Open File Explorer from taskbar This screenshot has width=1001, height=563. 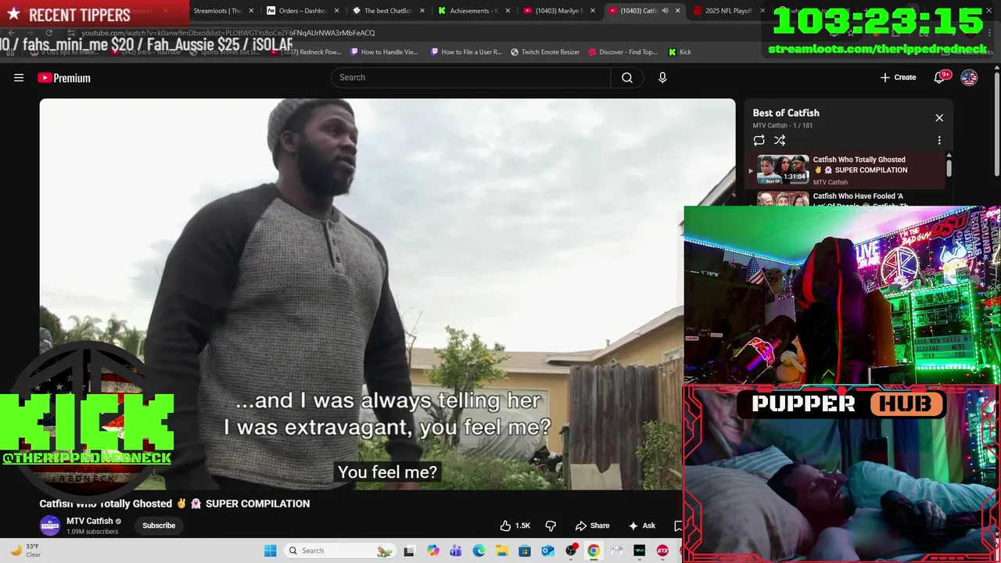502,550
